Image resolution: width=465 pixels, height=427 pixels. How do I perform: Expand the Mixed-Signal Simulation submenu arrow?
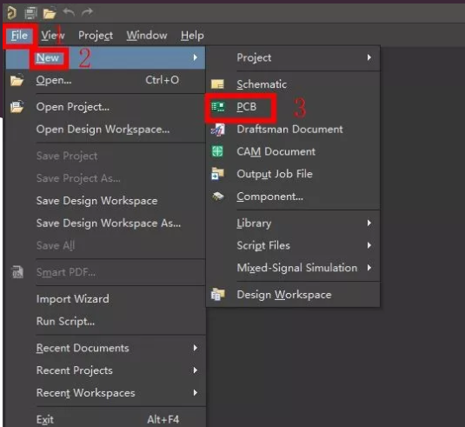(x=369, y=268)
